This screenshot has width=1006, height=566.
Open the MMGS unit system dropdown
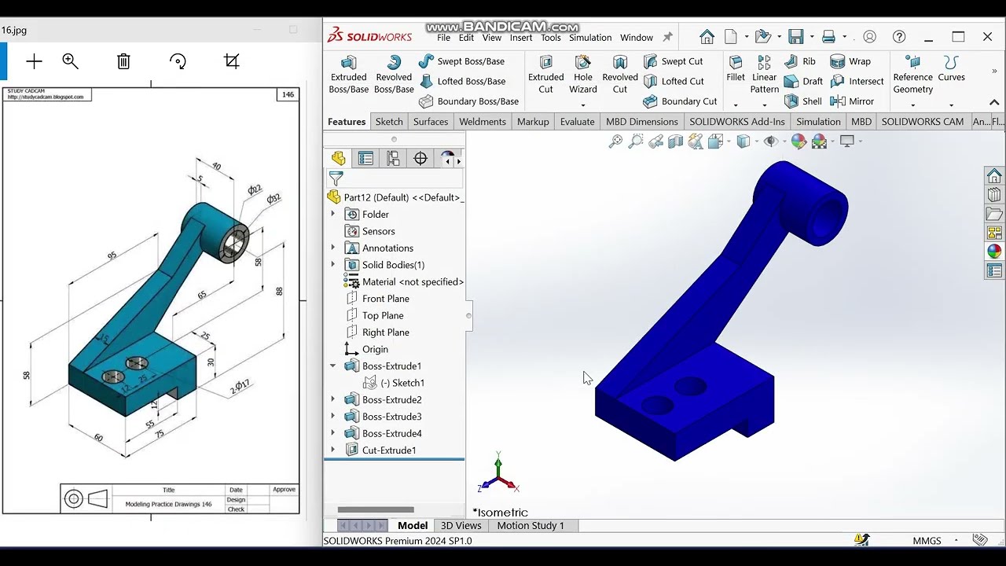tap(956, 540)
